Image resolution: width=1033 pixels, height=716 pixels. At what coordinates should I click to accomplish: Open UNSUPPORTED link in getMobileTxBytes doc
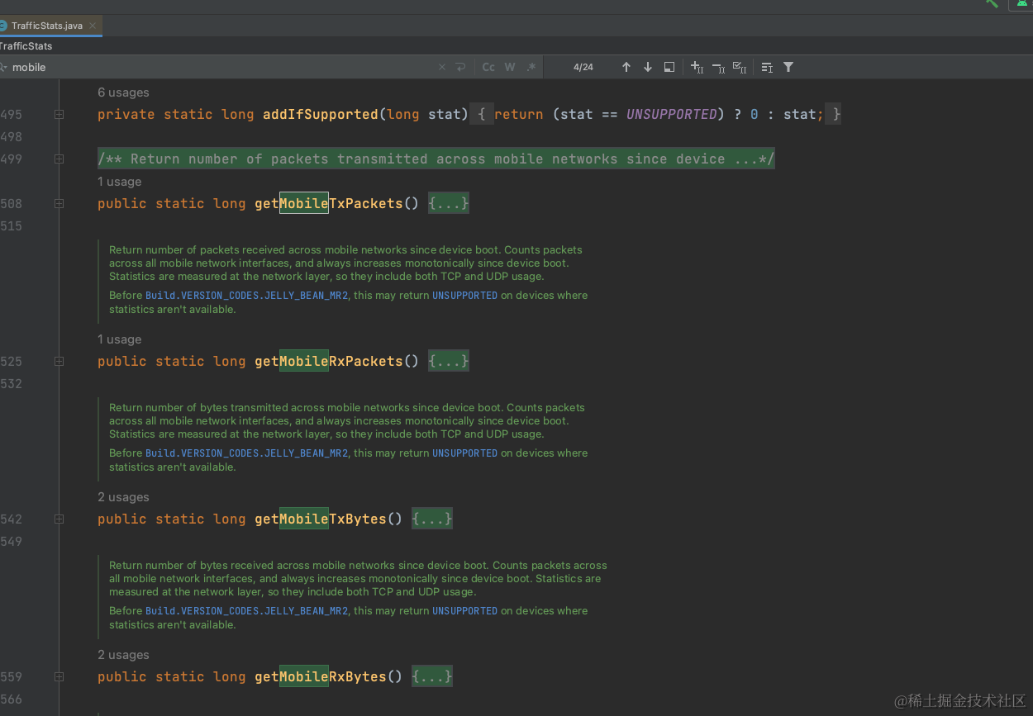464,453
